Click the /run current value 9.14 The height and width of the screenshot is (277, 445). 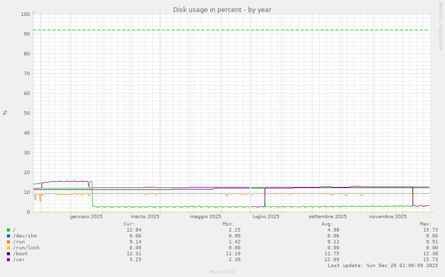coord(135,241)
